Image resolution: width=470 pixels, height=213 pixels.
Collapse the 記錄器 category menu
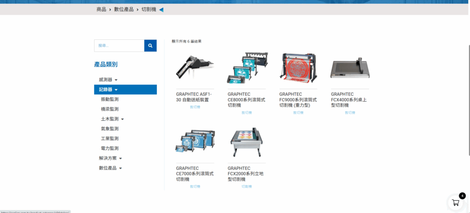[116, 90]
